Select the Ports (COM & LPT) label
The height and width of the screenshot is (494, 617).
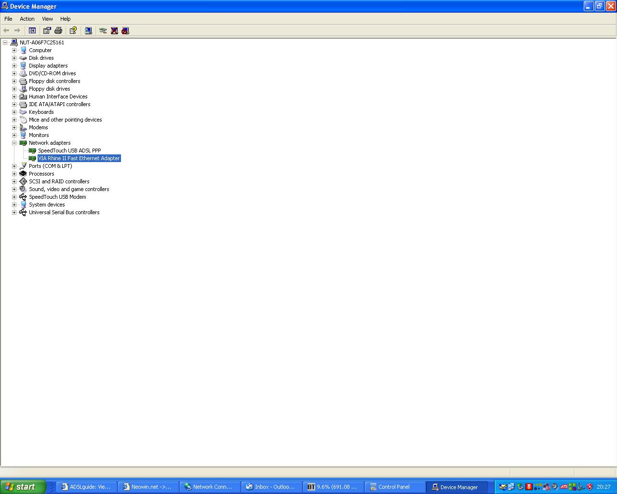pos(51,166)
